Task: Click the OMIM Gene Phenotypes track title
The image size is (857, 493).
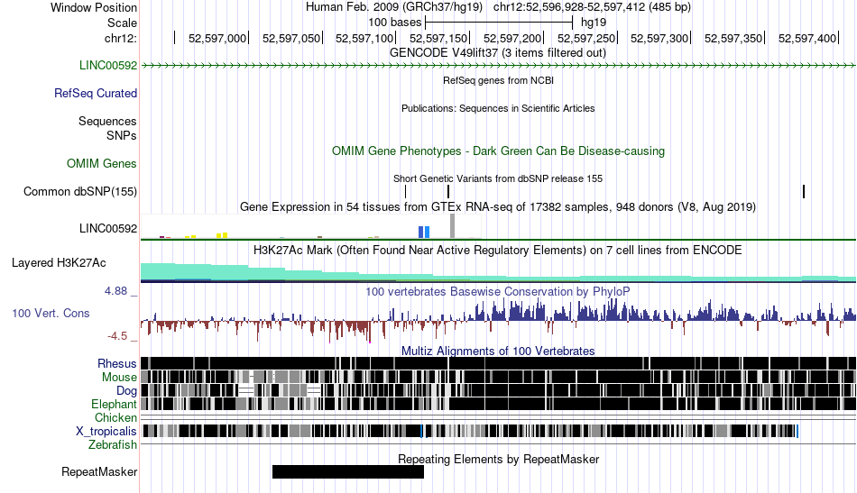Action: pos(498,151)
